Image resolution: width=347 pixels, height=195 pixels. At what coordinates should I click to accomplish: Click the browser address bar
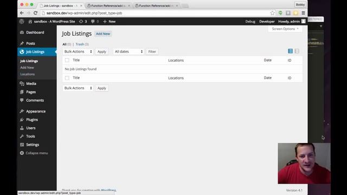click(155, 13)
